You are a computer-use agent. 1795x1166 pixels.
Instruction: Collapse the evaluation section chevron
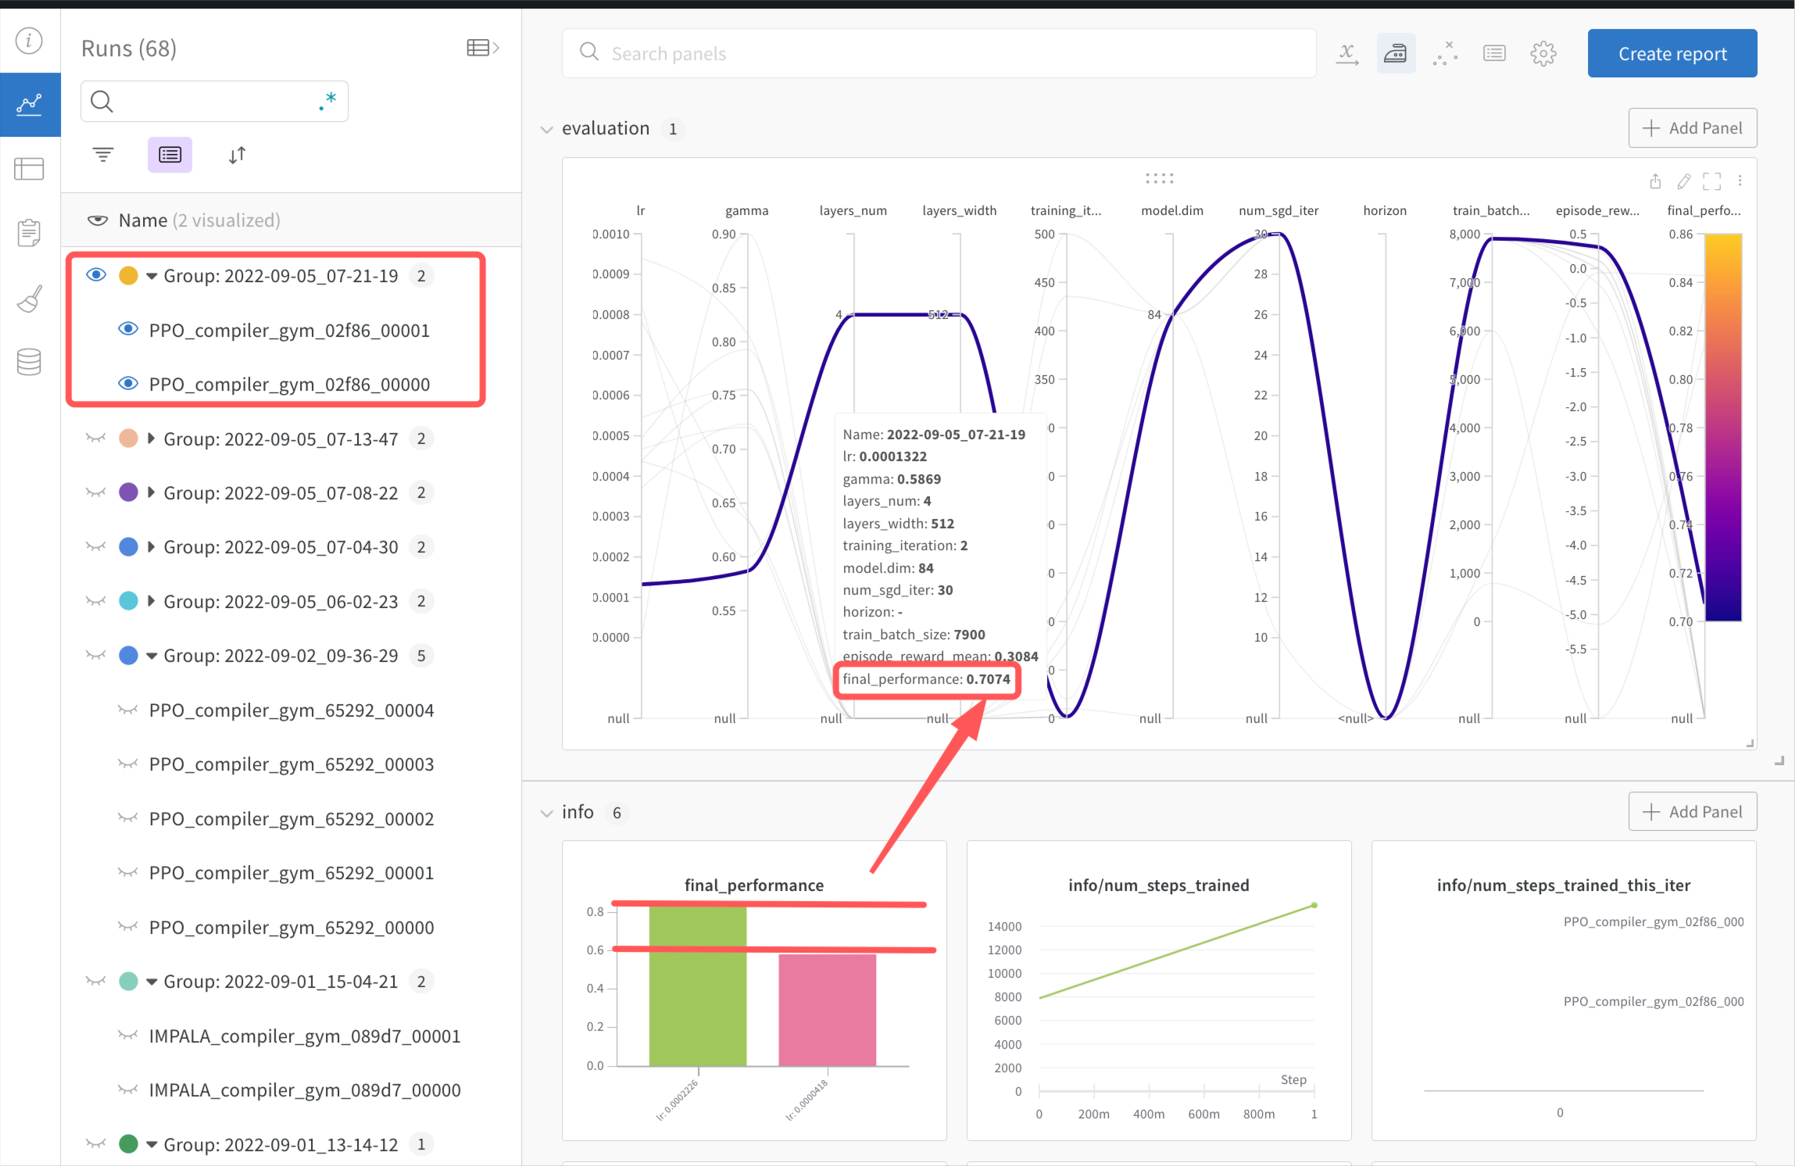click(546, 129)
